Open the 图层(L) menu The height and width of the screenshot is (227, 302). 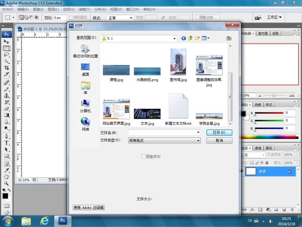click(53, 9)
